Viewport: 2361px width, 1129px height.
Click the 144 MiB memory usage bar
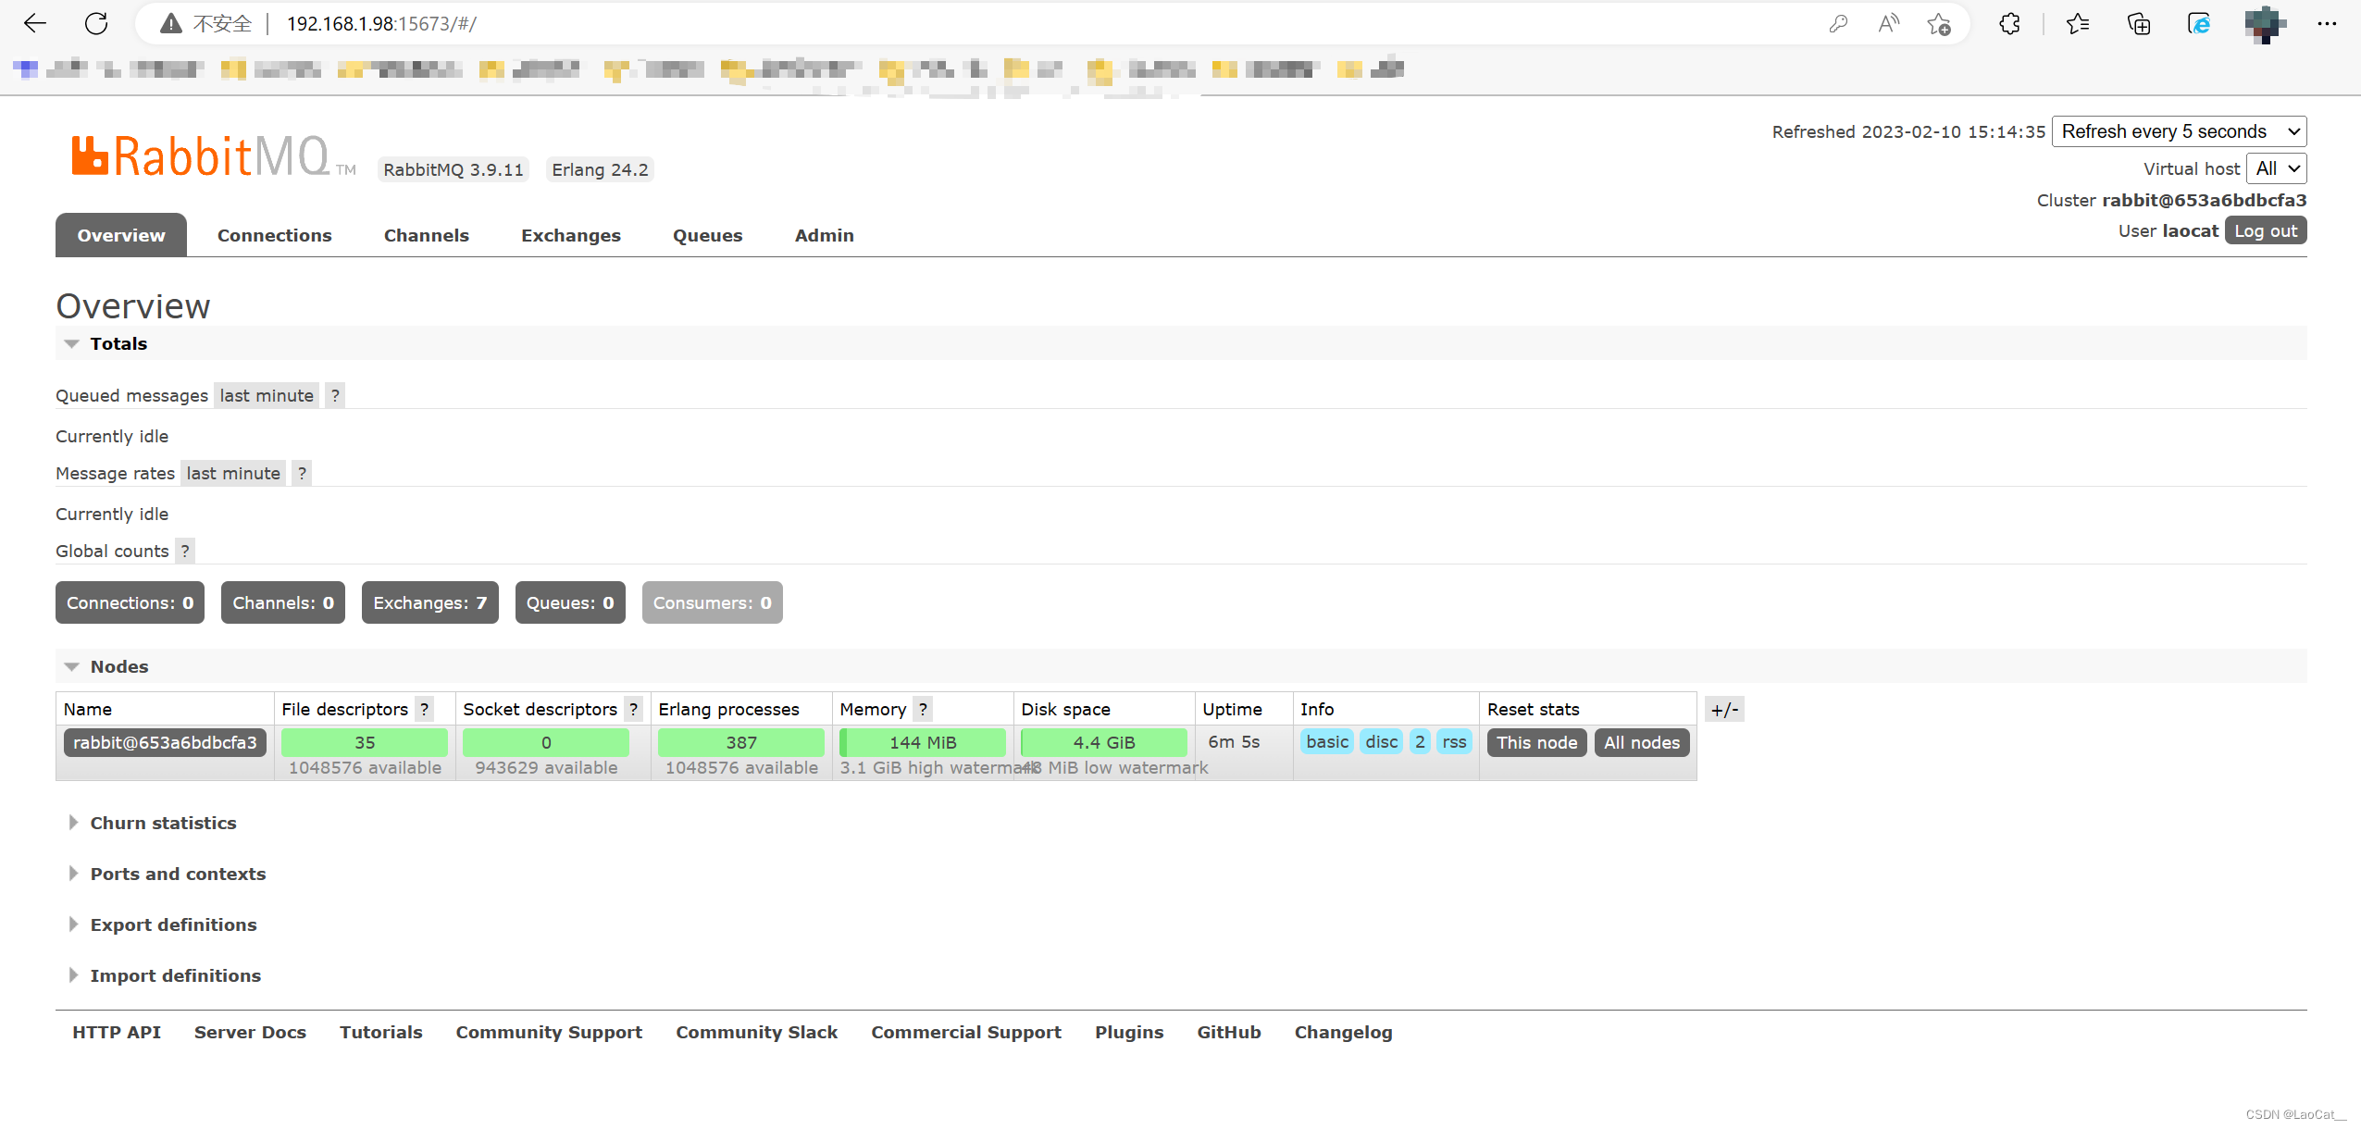[x=922, y=742]
